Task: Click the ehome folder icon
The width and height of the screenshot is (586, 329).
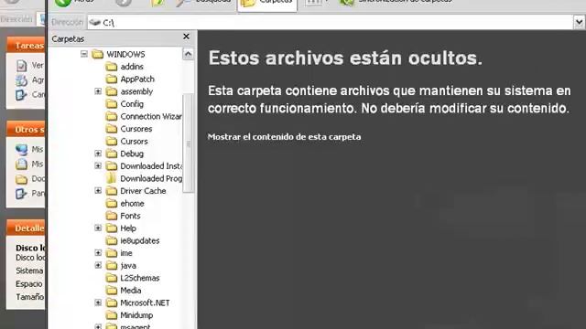Action: click(x=112, y=203)
